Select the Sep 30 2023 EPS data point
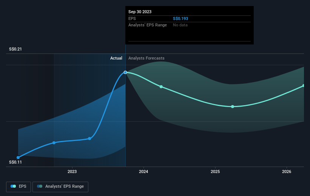 tap(125, 72)
